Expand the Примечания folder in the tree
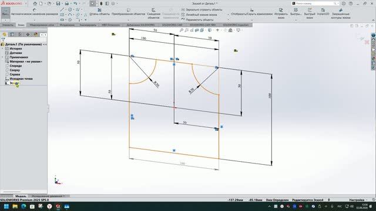This screenshot has width=376, height=211. point(2,57)
